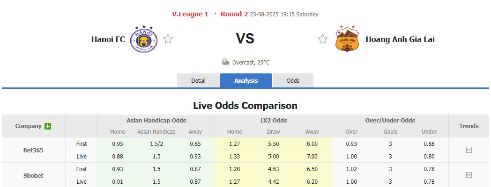
Task: Click Bet365 live home odds 1.33
Action: point(234,156)
